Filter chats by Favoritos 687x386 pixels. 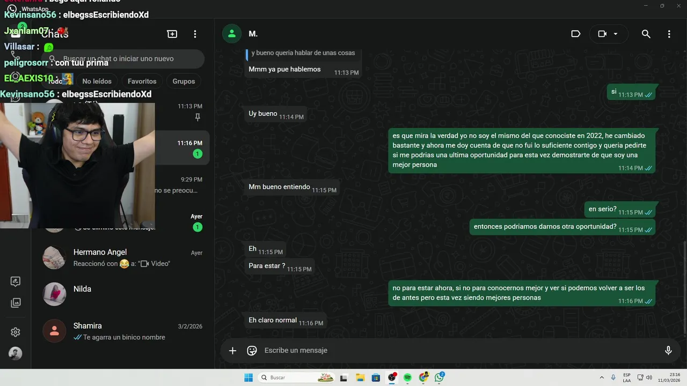(142, 81)
